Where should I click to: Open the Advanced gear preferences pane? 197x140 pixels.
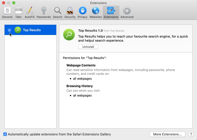point(127,13)
